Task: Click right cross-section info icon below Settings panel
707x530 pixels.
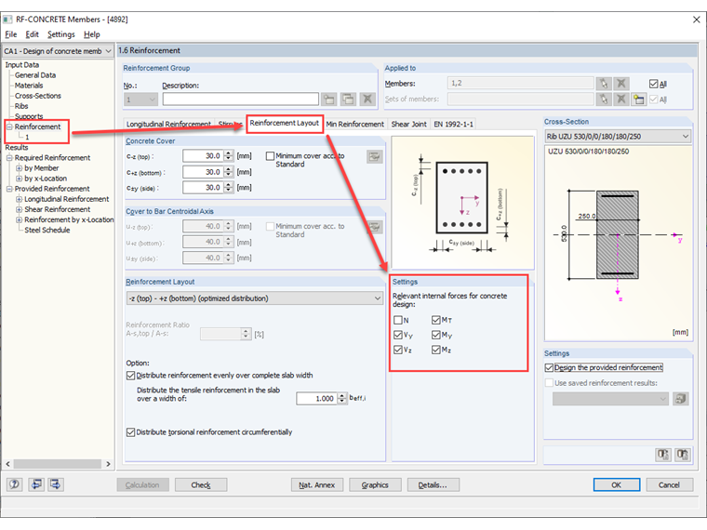Action: tap(682, 455)
